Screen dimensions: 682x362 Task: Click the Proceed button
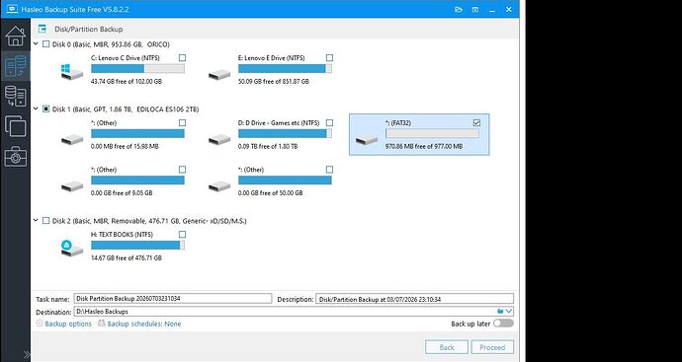[x=492, y=347]
